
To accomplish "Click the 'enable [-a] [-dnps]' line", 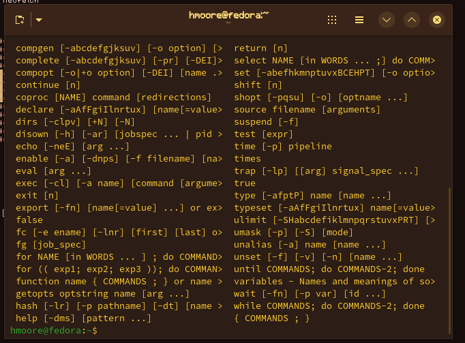I will pyautogui.click(x=119, y=159).
